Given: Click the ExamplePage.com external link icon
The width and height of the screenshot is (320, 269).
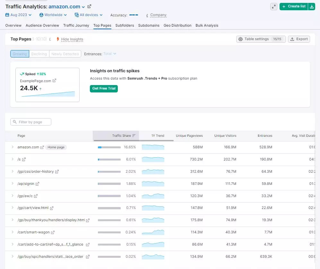Looking at the screenshot, I should coord(54,81).
